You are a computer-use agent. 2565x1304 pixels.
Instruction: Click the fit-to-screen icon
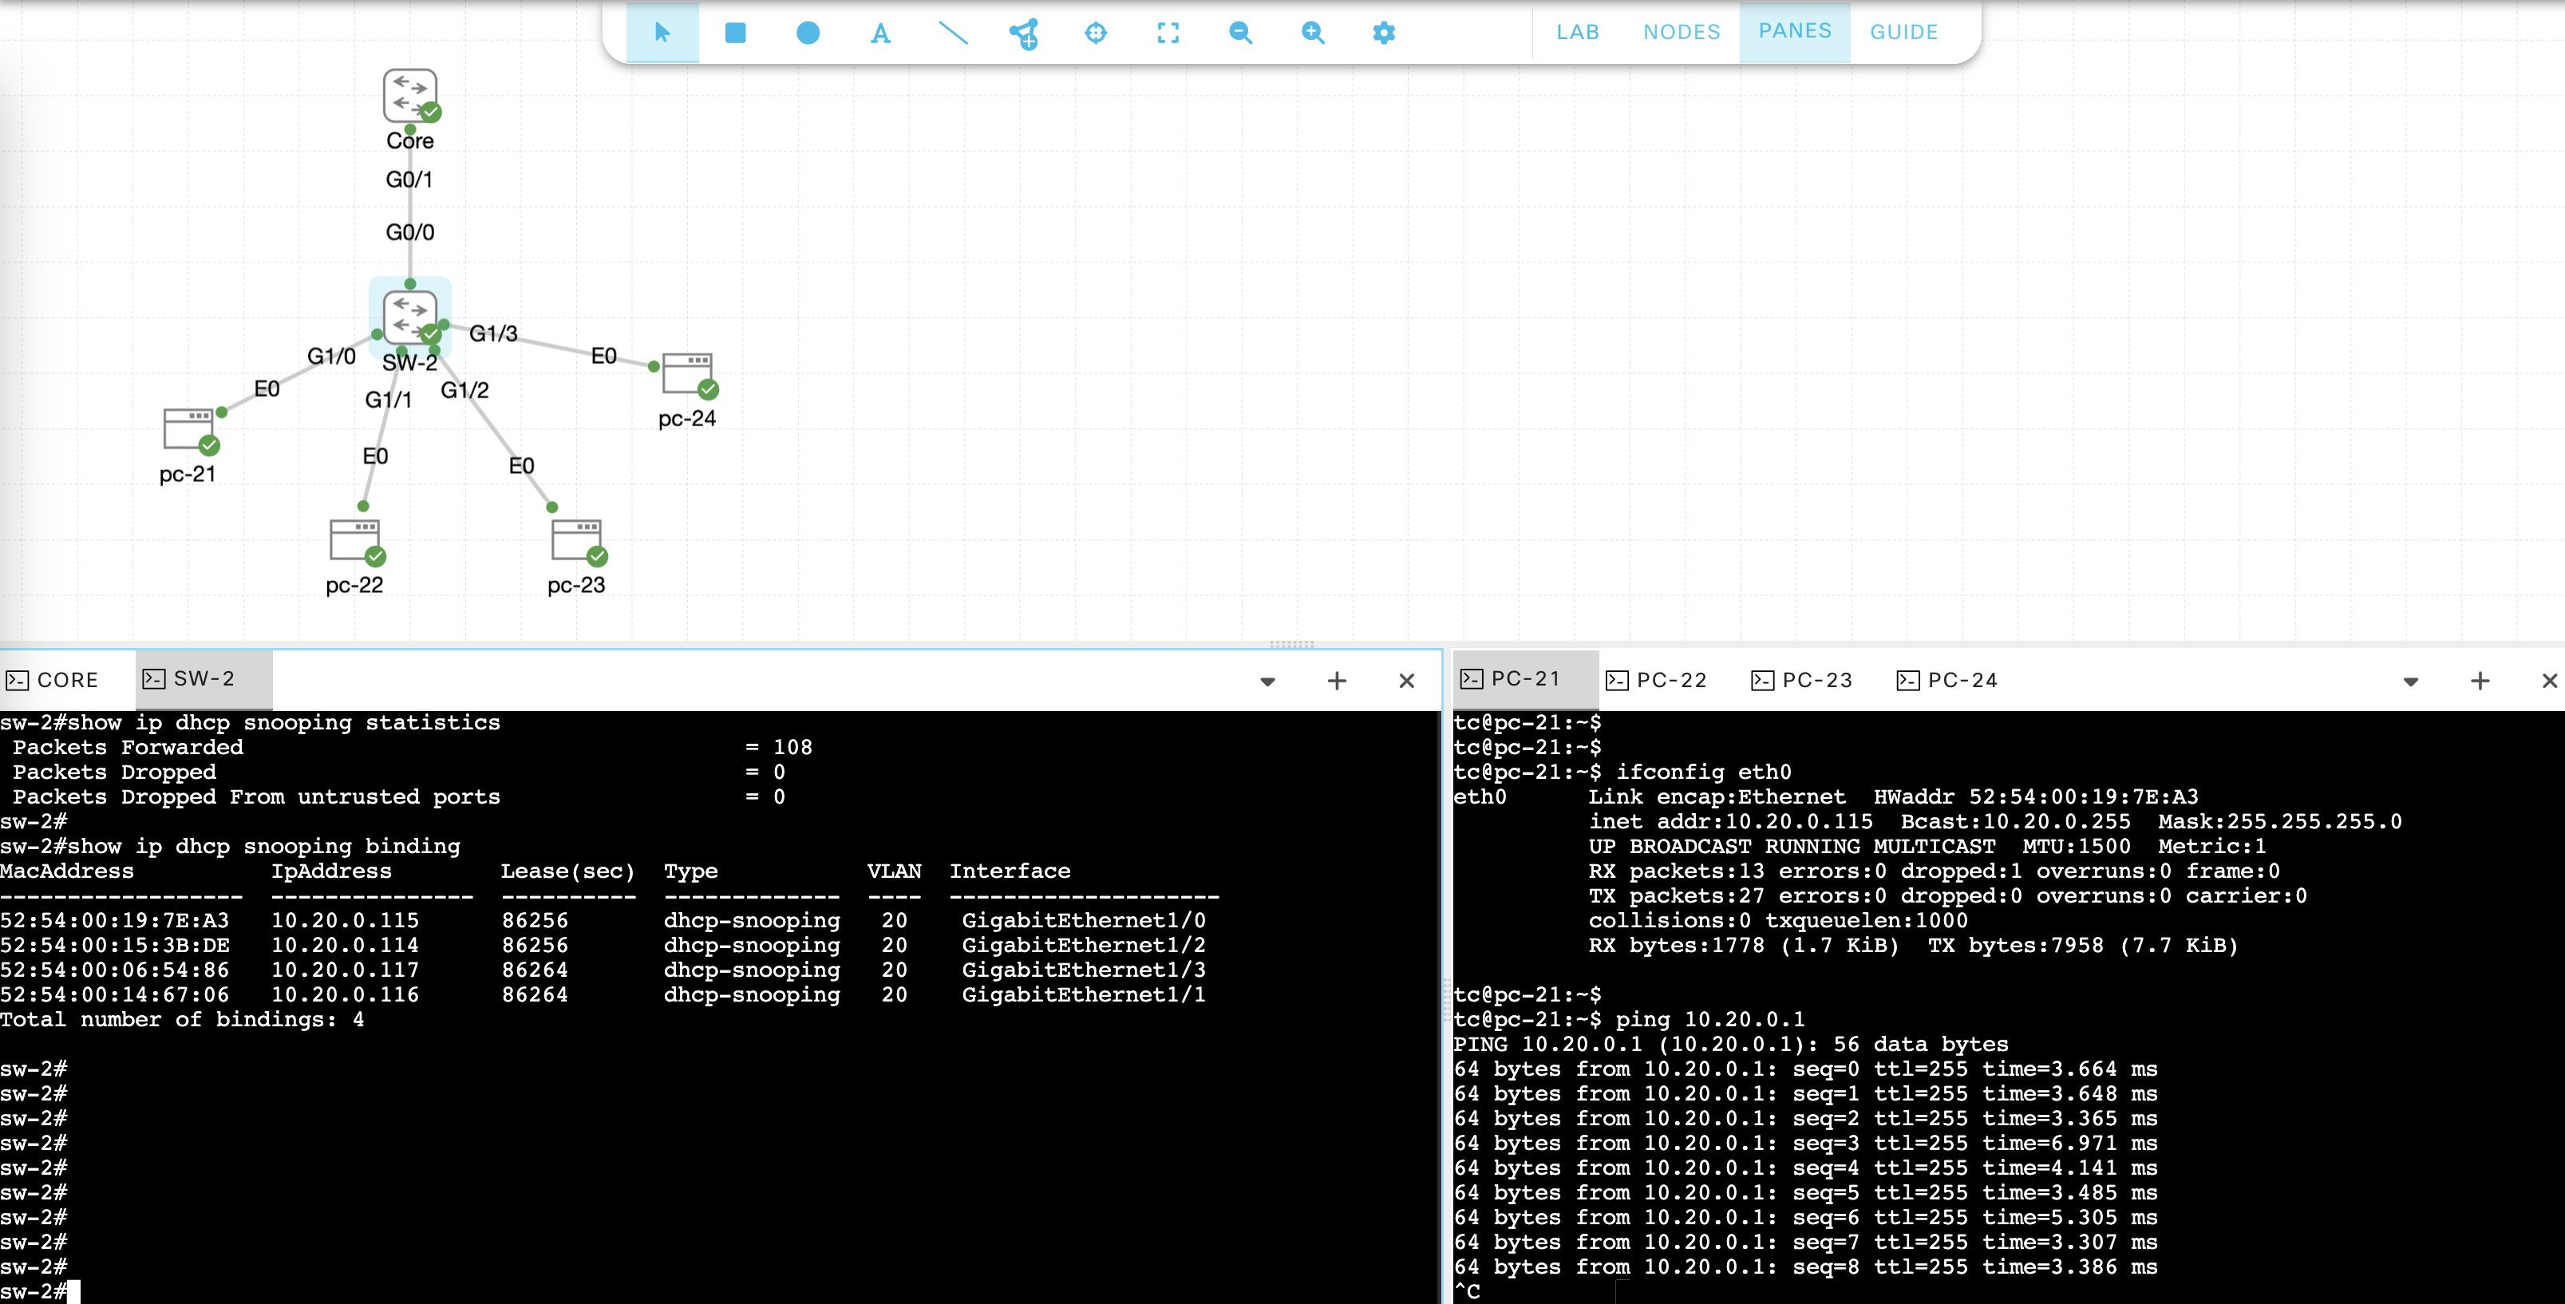click(x=1168, y=33)
